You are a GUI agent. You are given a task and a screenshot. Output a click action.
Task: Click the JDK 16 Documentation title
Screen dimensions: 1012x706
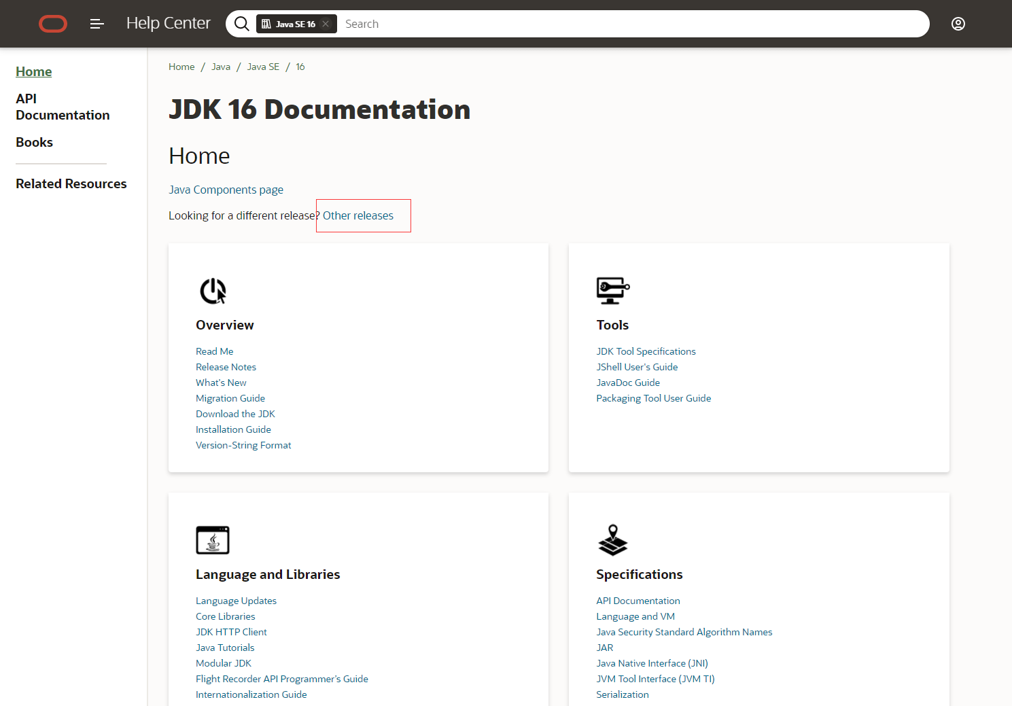[319, 109]
